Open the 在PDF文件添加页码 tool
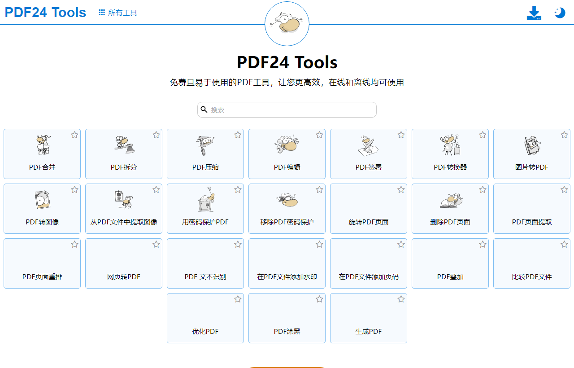This screenshot has height=368, width=574. click(369, 263)
